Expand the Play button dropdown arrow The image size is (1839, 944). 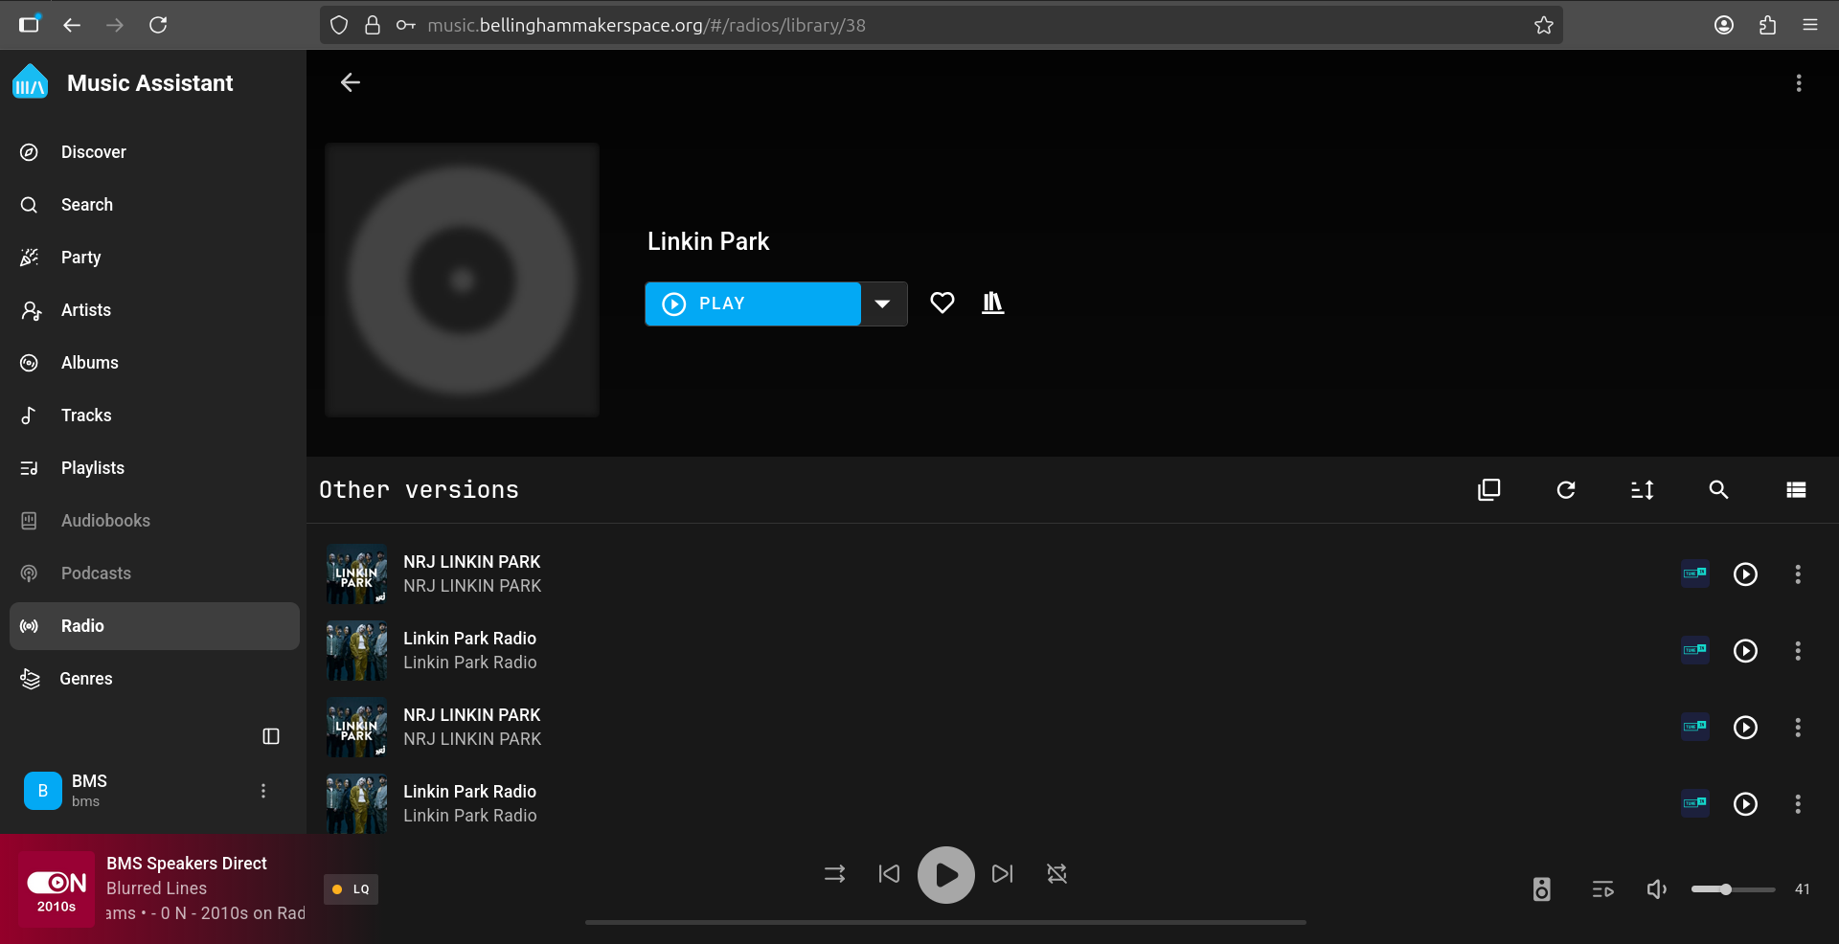click(883, 303)
